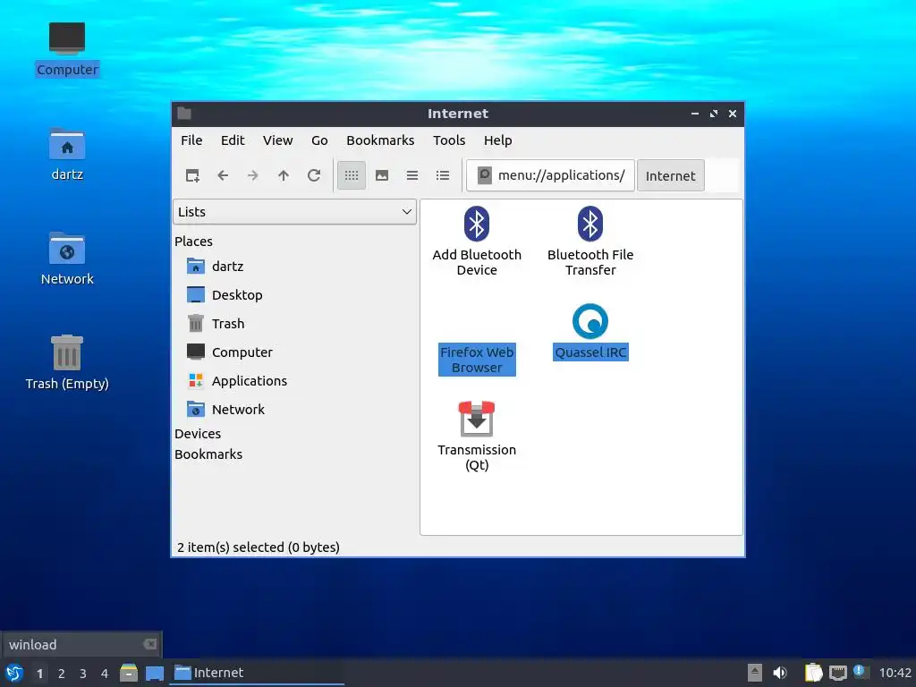Go back using the left arrow
Screen dimensions: 916x687
tap(223, 175)
